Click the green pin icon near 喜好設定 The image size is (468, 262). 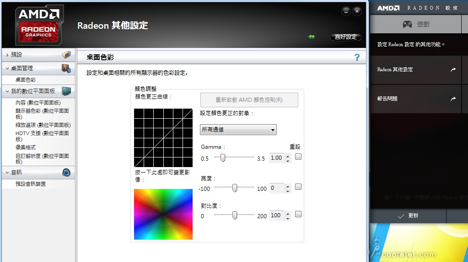(x=311, y=37)
